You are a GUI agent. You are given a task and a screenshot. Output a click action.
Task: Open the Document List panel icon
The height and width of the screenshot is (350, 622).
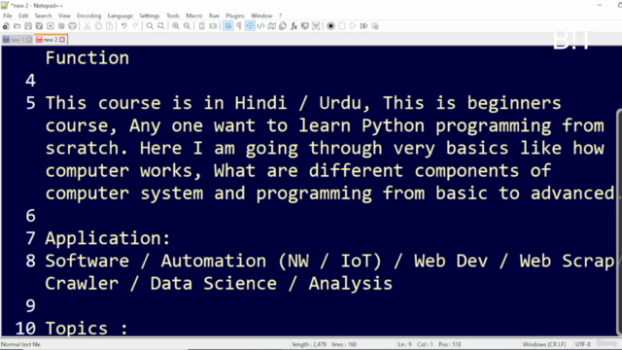pos(283,26)
